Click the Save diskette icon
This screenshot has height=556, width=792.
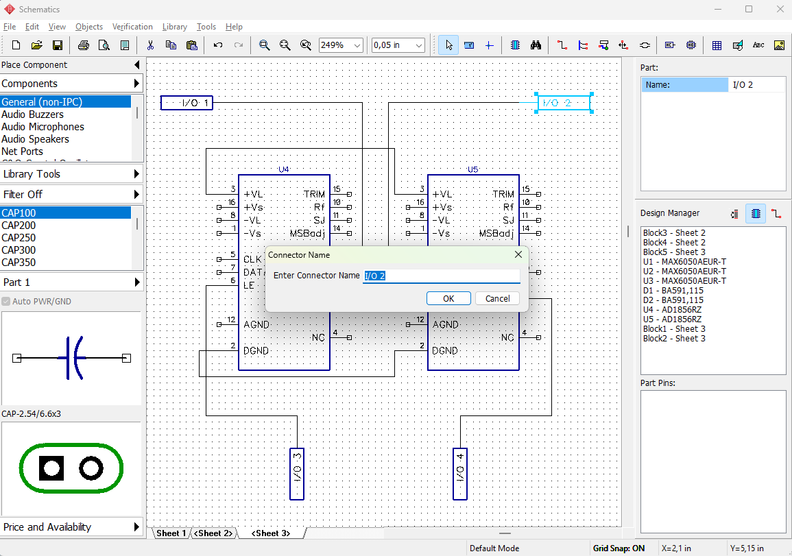tap(58, 45)
